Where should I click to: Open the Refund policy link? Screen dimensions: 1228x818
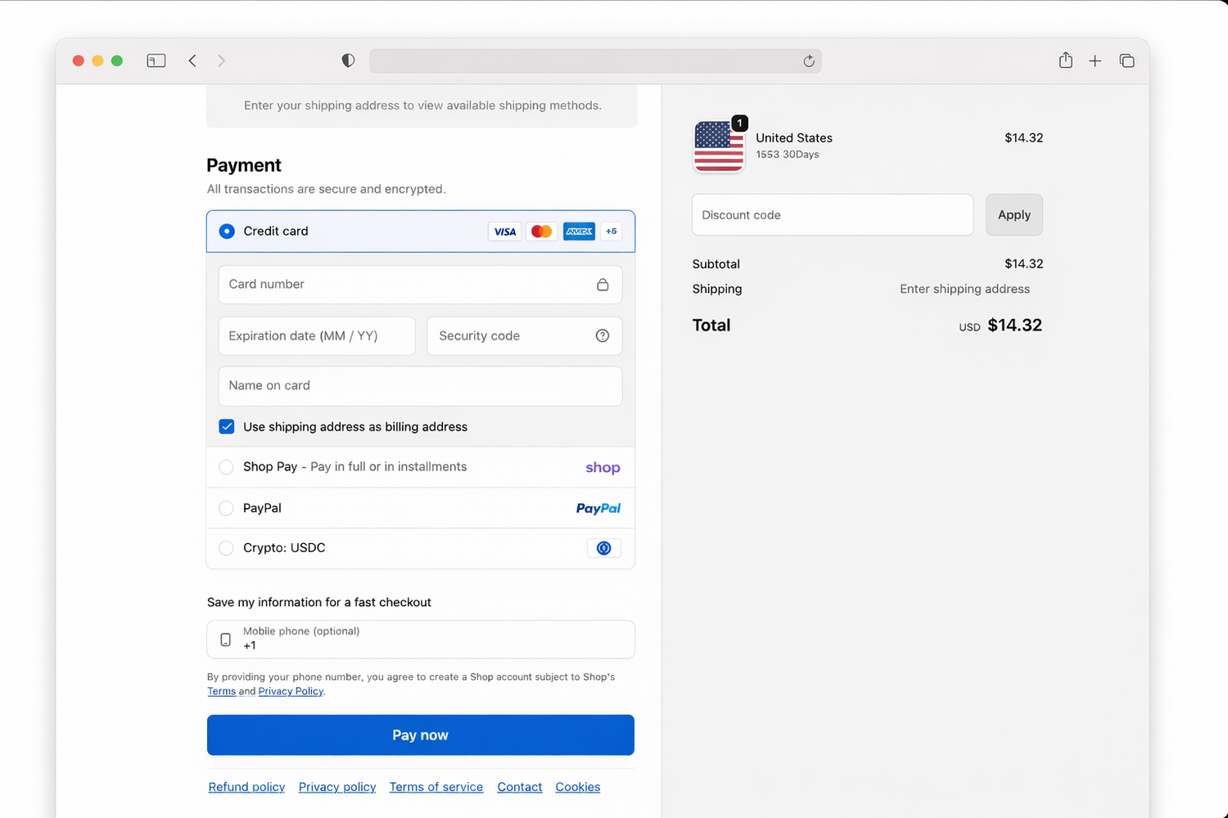pos(246,787)
